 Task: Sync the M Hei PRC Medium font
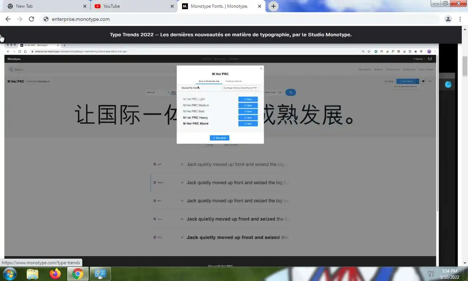(248, 105)
